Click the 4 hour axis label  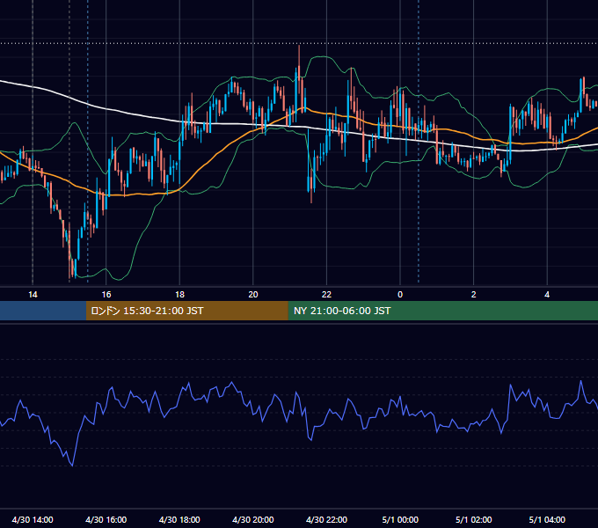[x=547, y=295]
